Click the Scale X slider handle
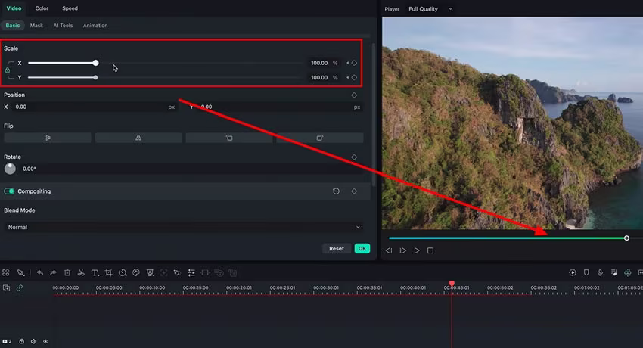This screenshot has height=348, width=643. click(95, 63)
